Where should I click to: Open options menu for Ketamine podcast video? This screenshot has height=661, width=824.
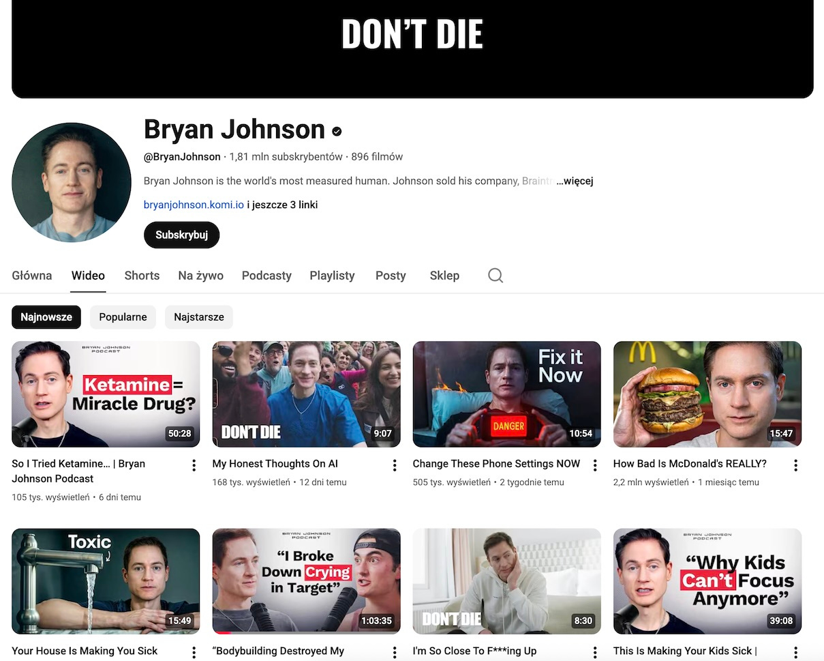click(194, 465)
